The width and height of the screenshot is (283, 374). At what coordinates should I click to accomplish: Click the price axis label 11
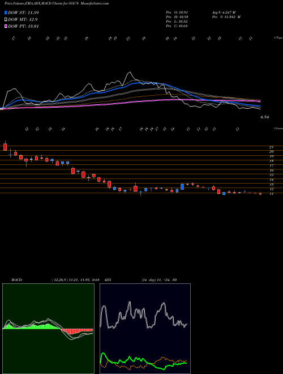[x=271, y=194]
